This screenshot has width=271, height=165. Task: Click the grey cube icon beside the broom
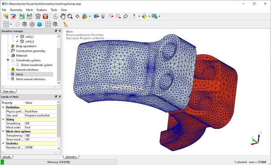click(55, 24)
